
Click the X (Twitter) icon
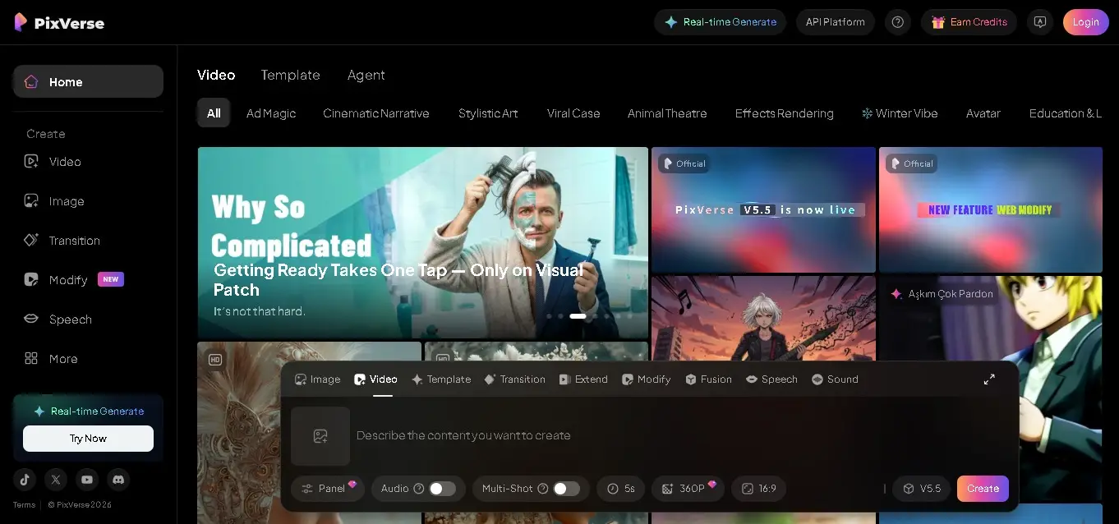coord(56,480)
